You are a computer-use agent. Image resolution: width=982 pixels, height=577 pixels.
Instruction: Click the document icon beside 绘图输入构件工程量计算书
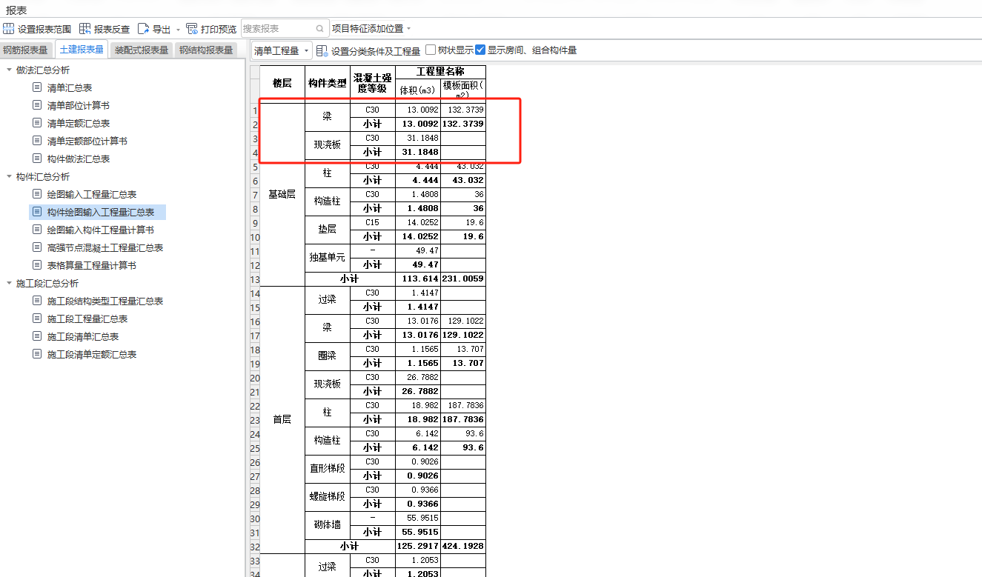(37, 230)
